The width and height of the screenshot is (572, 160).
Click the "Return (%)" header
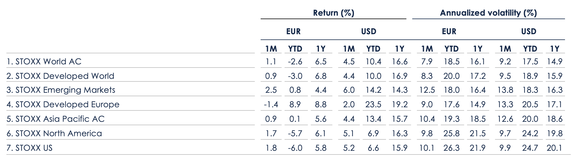[x=334, y=13]
